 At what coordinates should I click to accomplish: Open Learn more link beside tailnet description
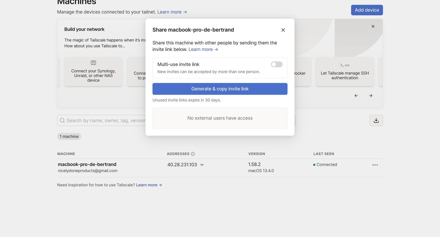point(172,12)
